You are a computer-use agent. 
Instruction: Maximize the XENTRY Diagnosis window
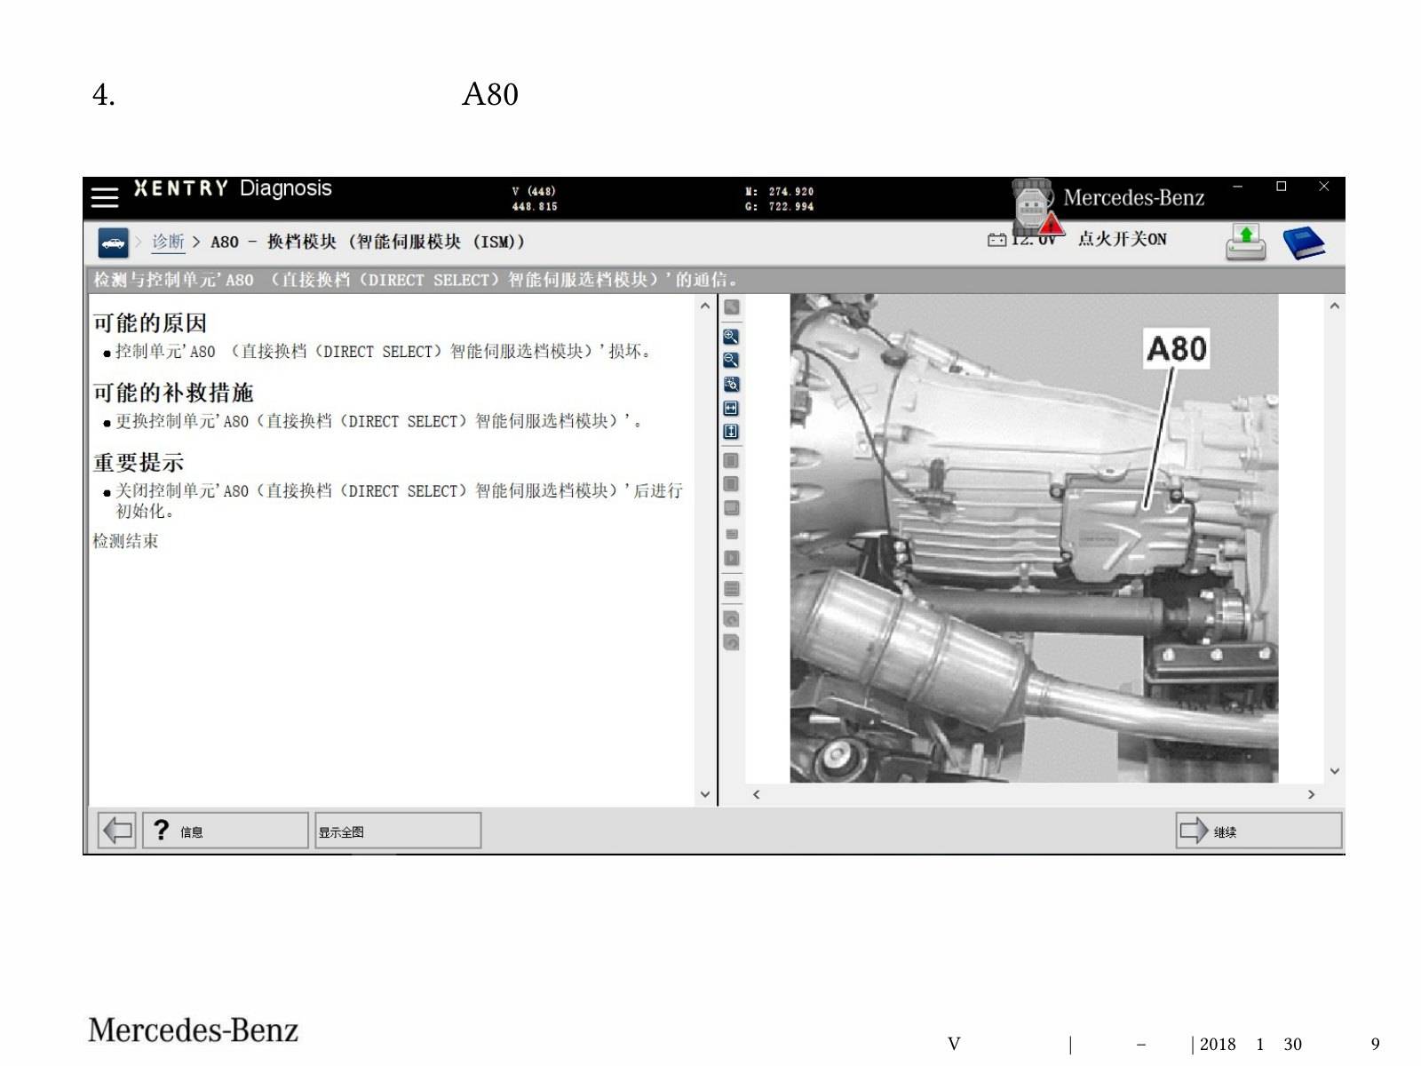pos(1281,187)
